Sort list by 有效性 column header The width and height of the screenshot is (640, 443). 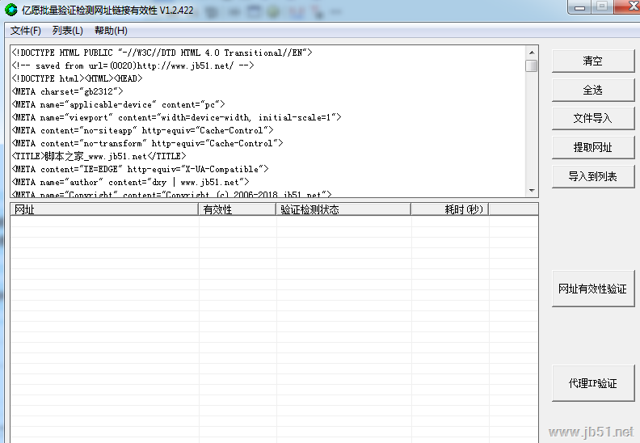coord(237,209)
